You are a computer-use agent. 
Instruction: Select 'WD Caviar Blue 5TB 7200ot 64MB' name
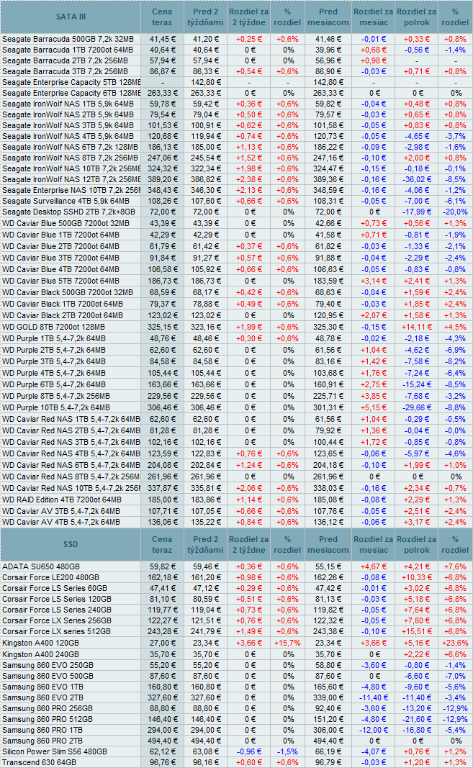(60, 281)
